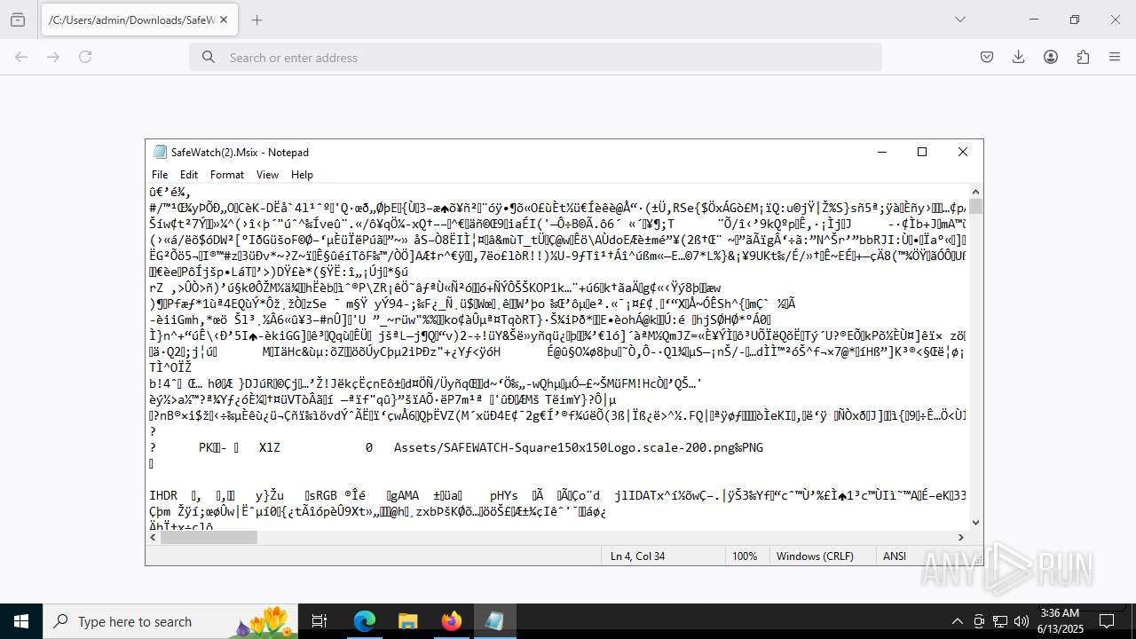Open the browser downloads panel
The image size is (1136, 639).
click(1019, 57)
